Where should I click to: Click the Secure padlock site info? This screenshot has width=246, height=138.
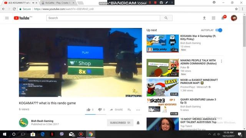pos(25,9)
